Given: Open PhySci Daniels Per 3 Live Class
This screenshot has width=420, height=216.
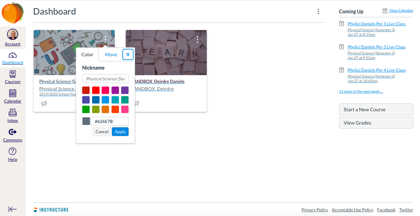Looking at the screenshot, I should [x=377, y=47].
